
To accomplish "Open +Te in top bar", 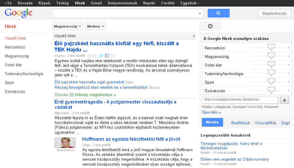I will (x=8, y=3).
